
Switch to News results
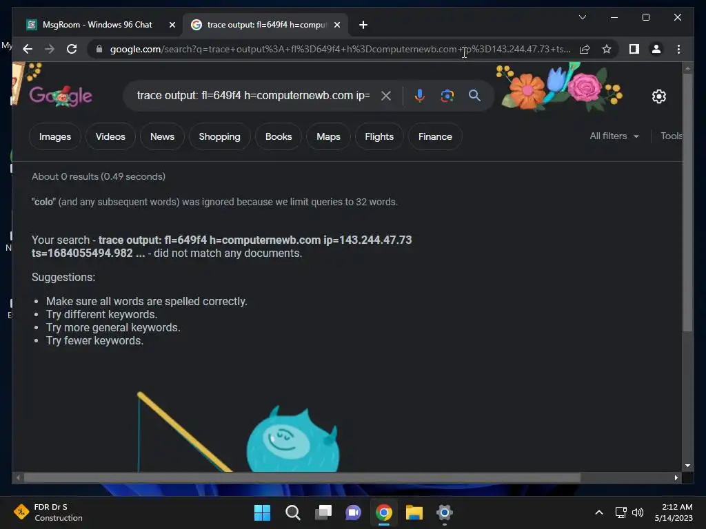(x=162, y=136)
